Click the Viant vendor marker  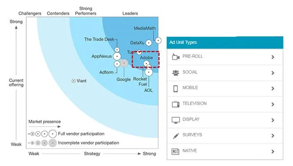coord(73,81)
